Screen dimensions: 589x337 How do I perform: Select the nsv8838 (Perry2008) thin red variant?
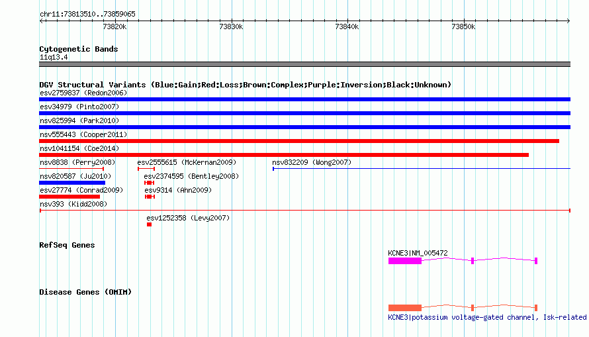(71, 169)
